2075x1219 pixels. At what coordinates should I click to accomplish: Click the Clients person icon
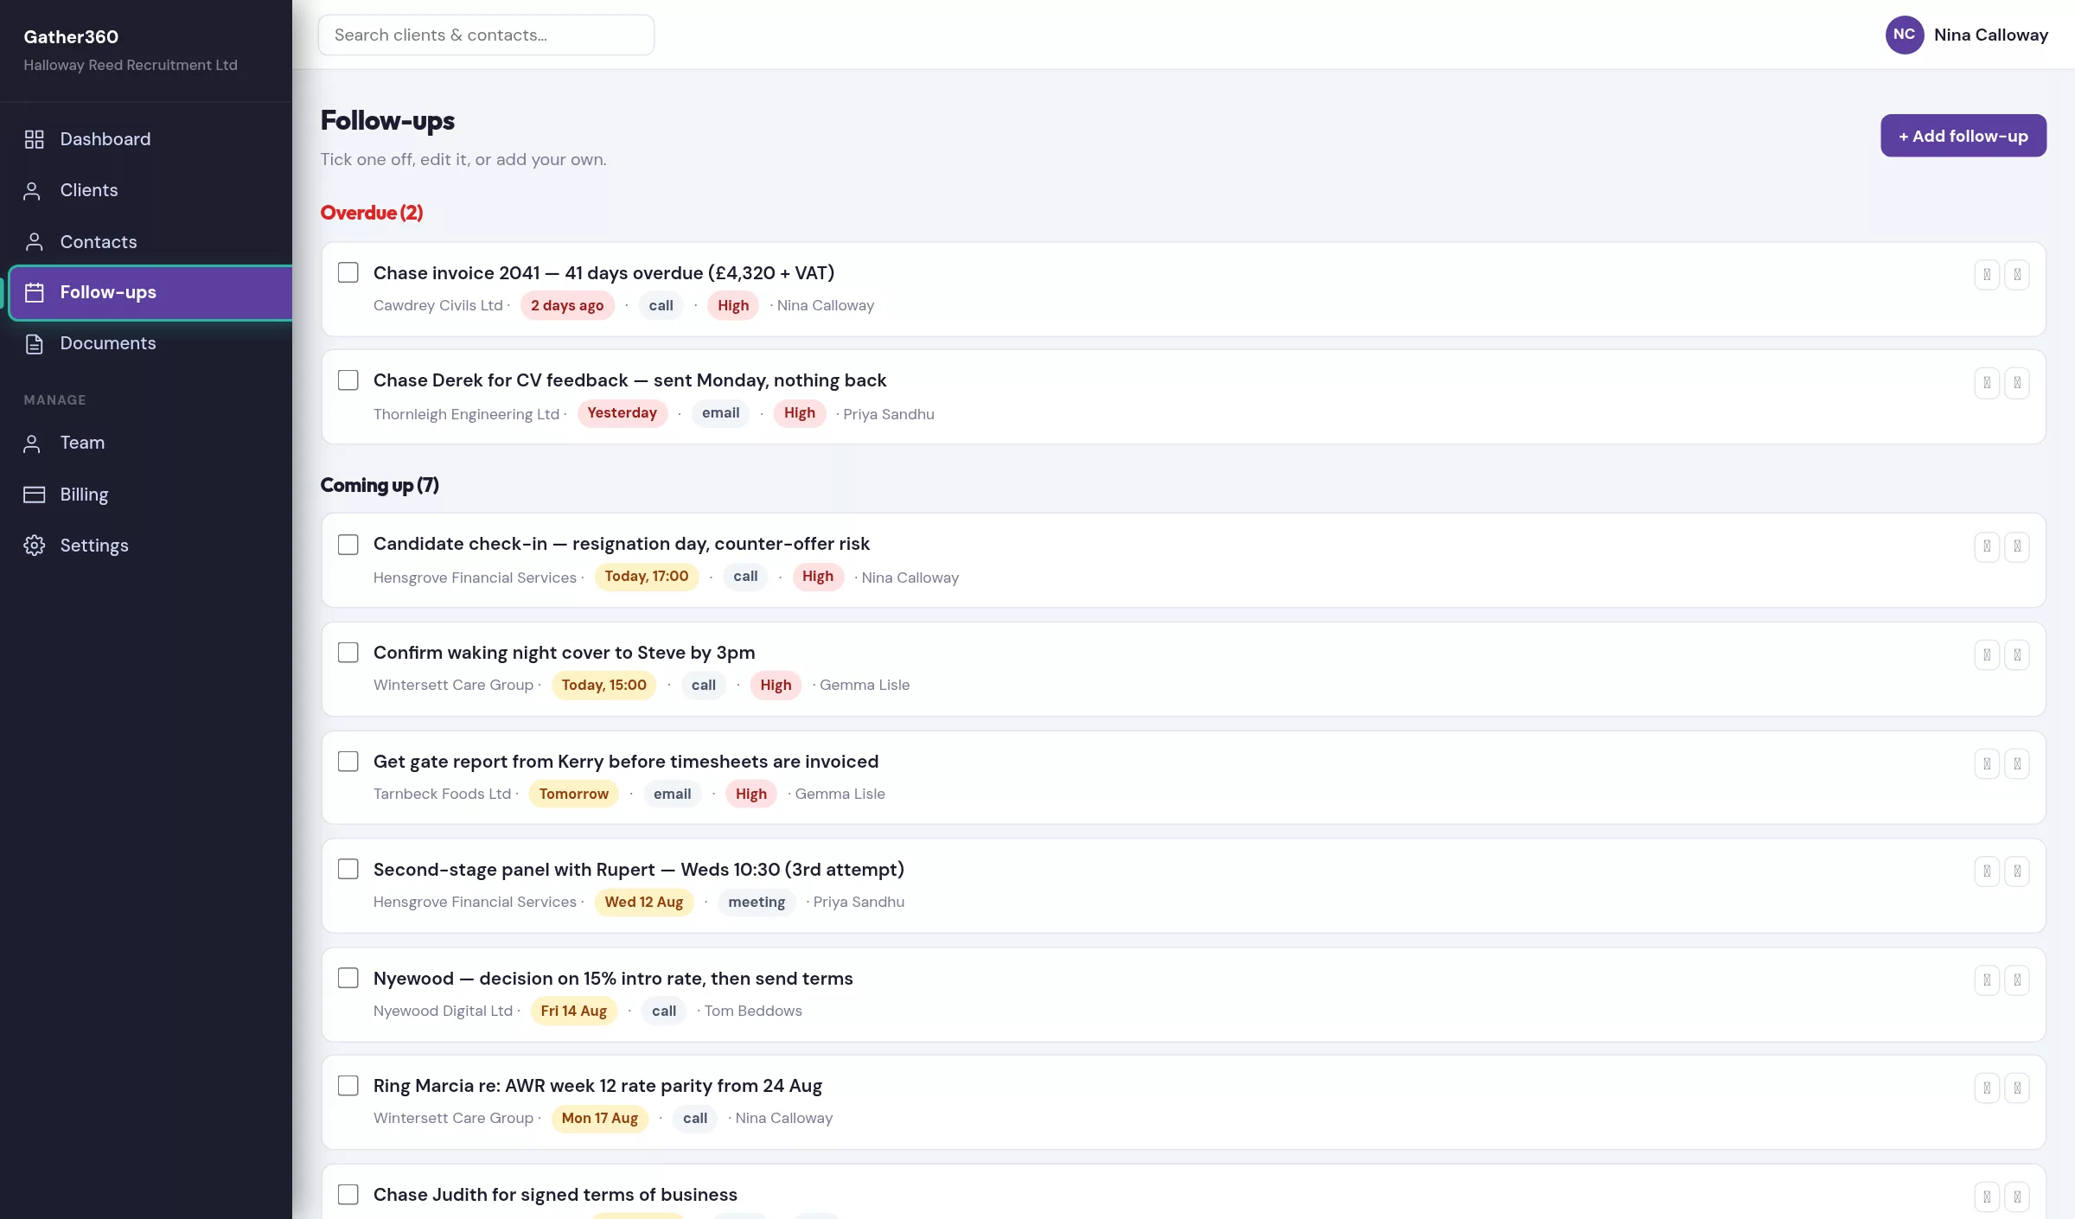tap(32, 190)
